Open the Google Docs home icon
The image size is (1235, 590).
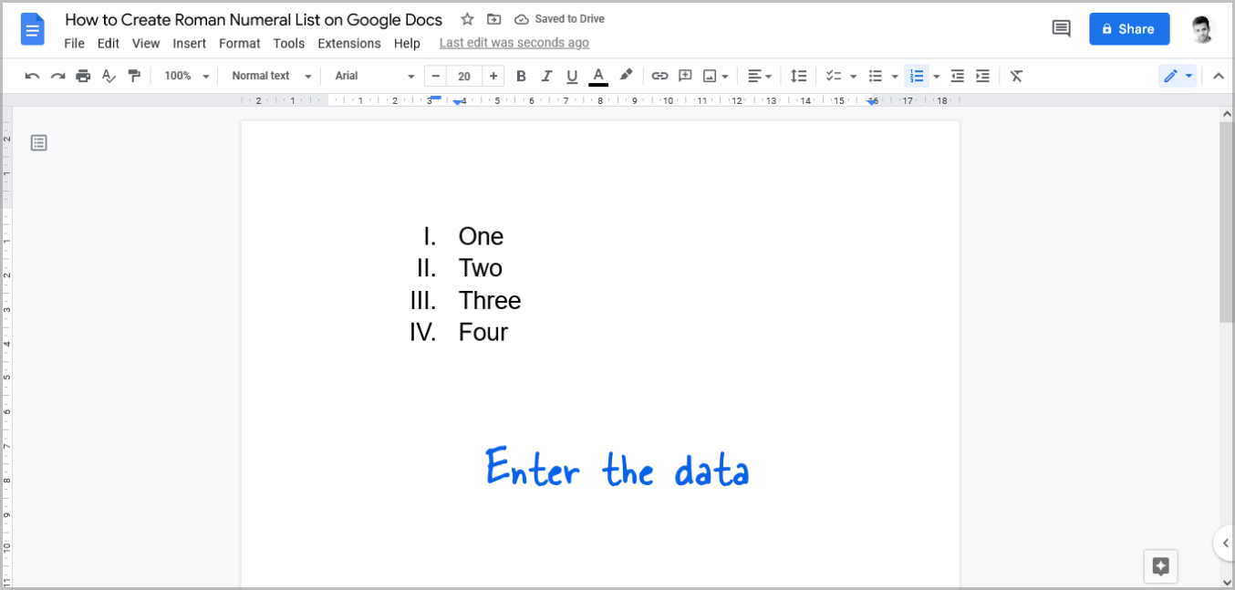coord(33,29)
